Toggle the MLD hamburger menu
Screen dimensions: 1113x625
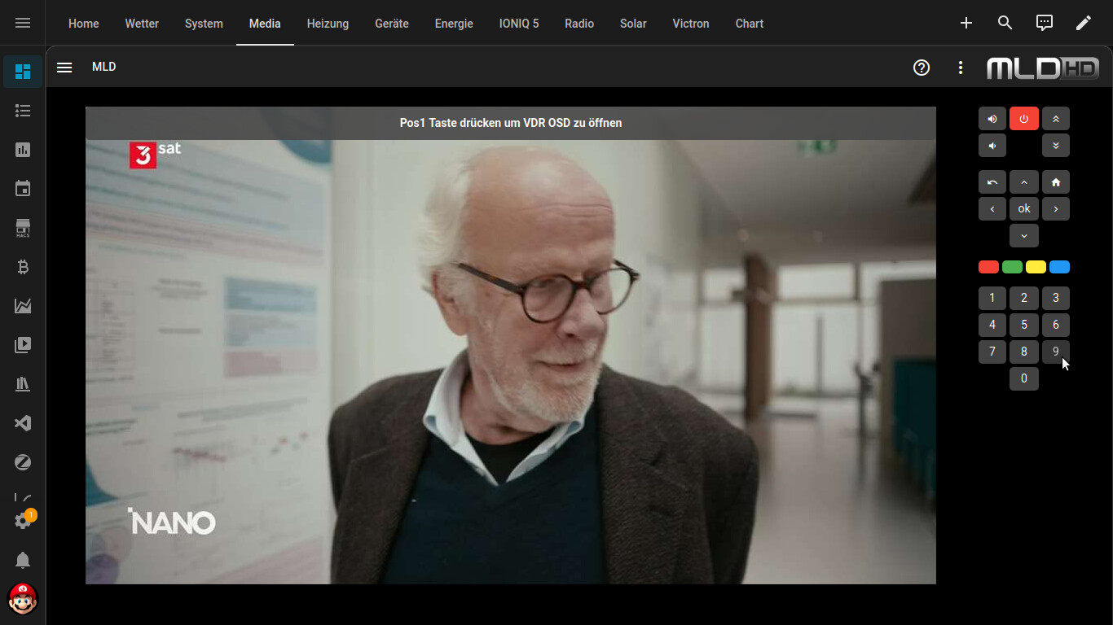[64, 68]
